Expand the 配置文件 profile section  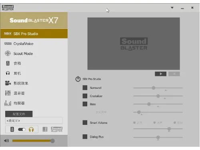19,114
